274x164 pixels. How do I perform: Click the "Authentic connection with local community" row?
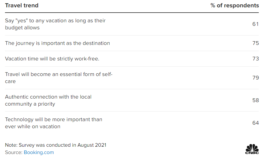click(x=48, y=100)
